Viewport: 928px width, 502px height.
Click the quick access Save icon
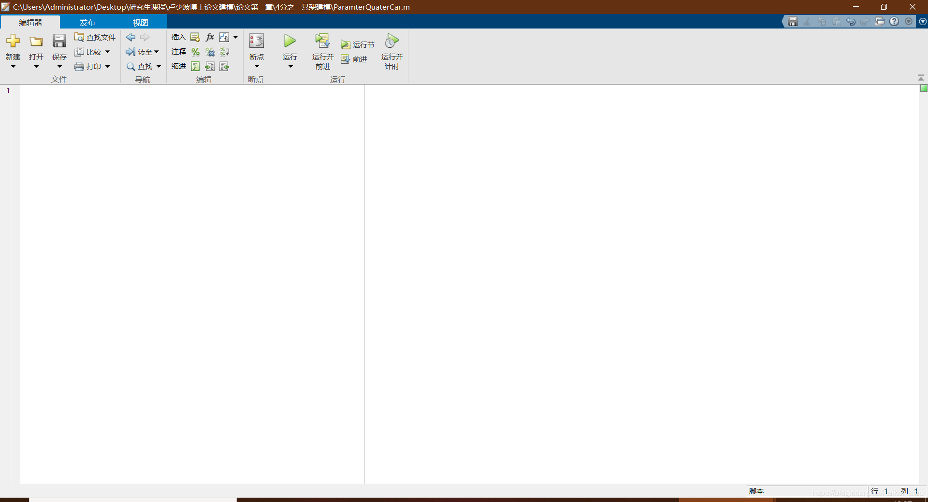point(793,21)
